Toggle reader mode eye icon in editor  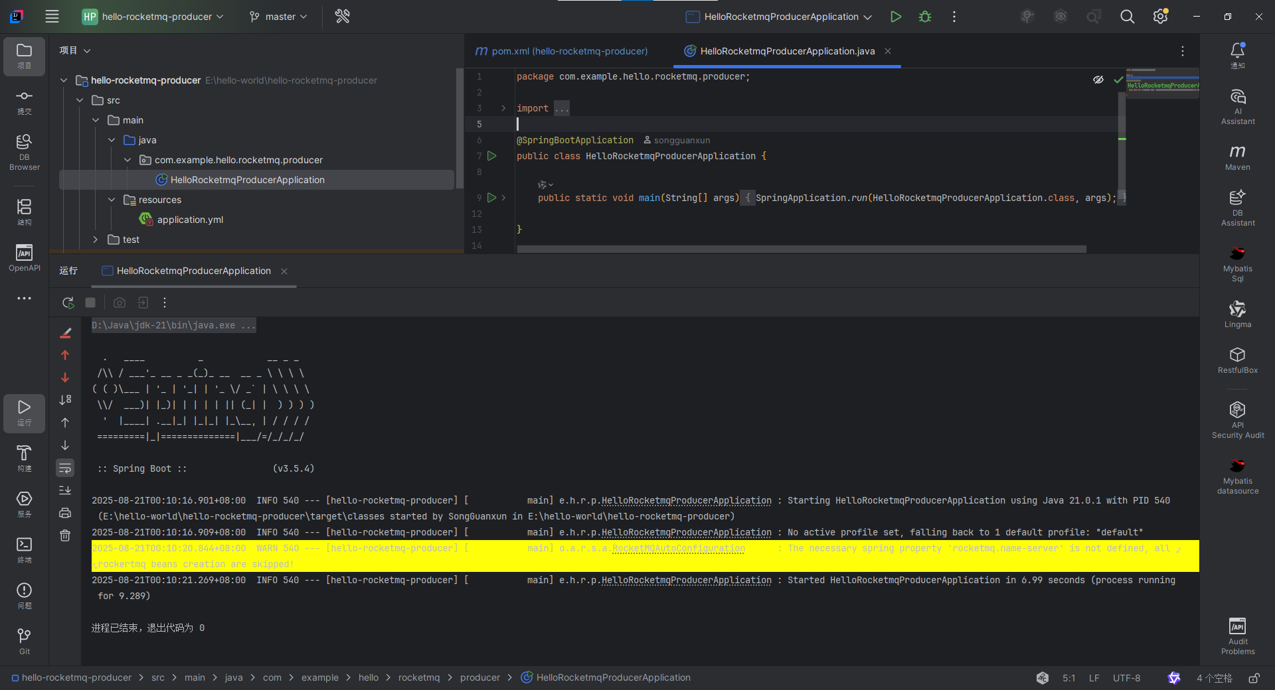pyautogui.click(x=1098, y=80)
